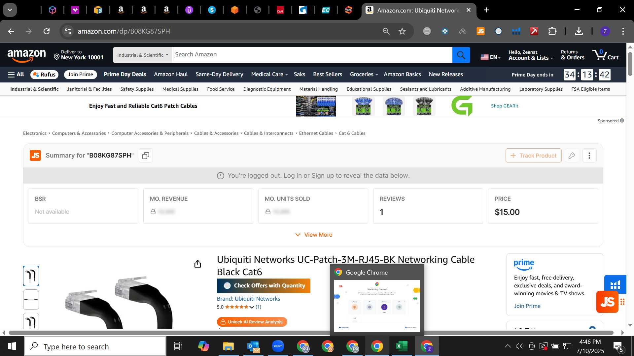Reload the current page
This screenshot has height=356, width=634.
(x=47, y=31)
